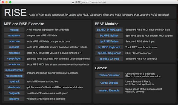This screenshot has height=105, width=178.
Task: Select the mpepolygen button
Action: (14, 58)
